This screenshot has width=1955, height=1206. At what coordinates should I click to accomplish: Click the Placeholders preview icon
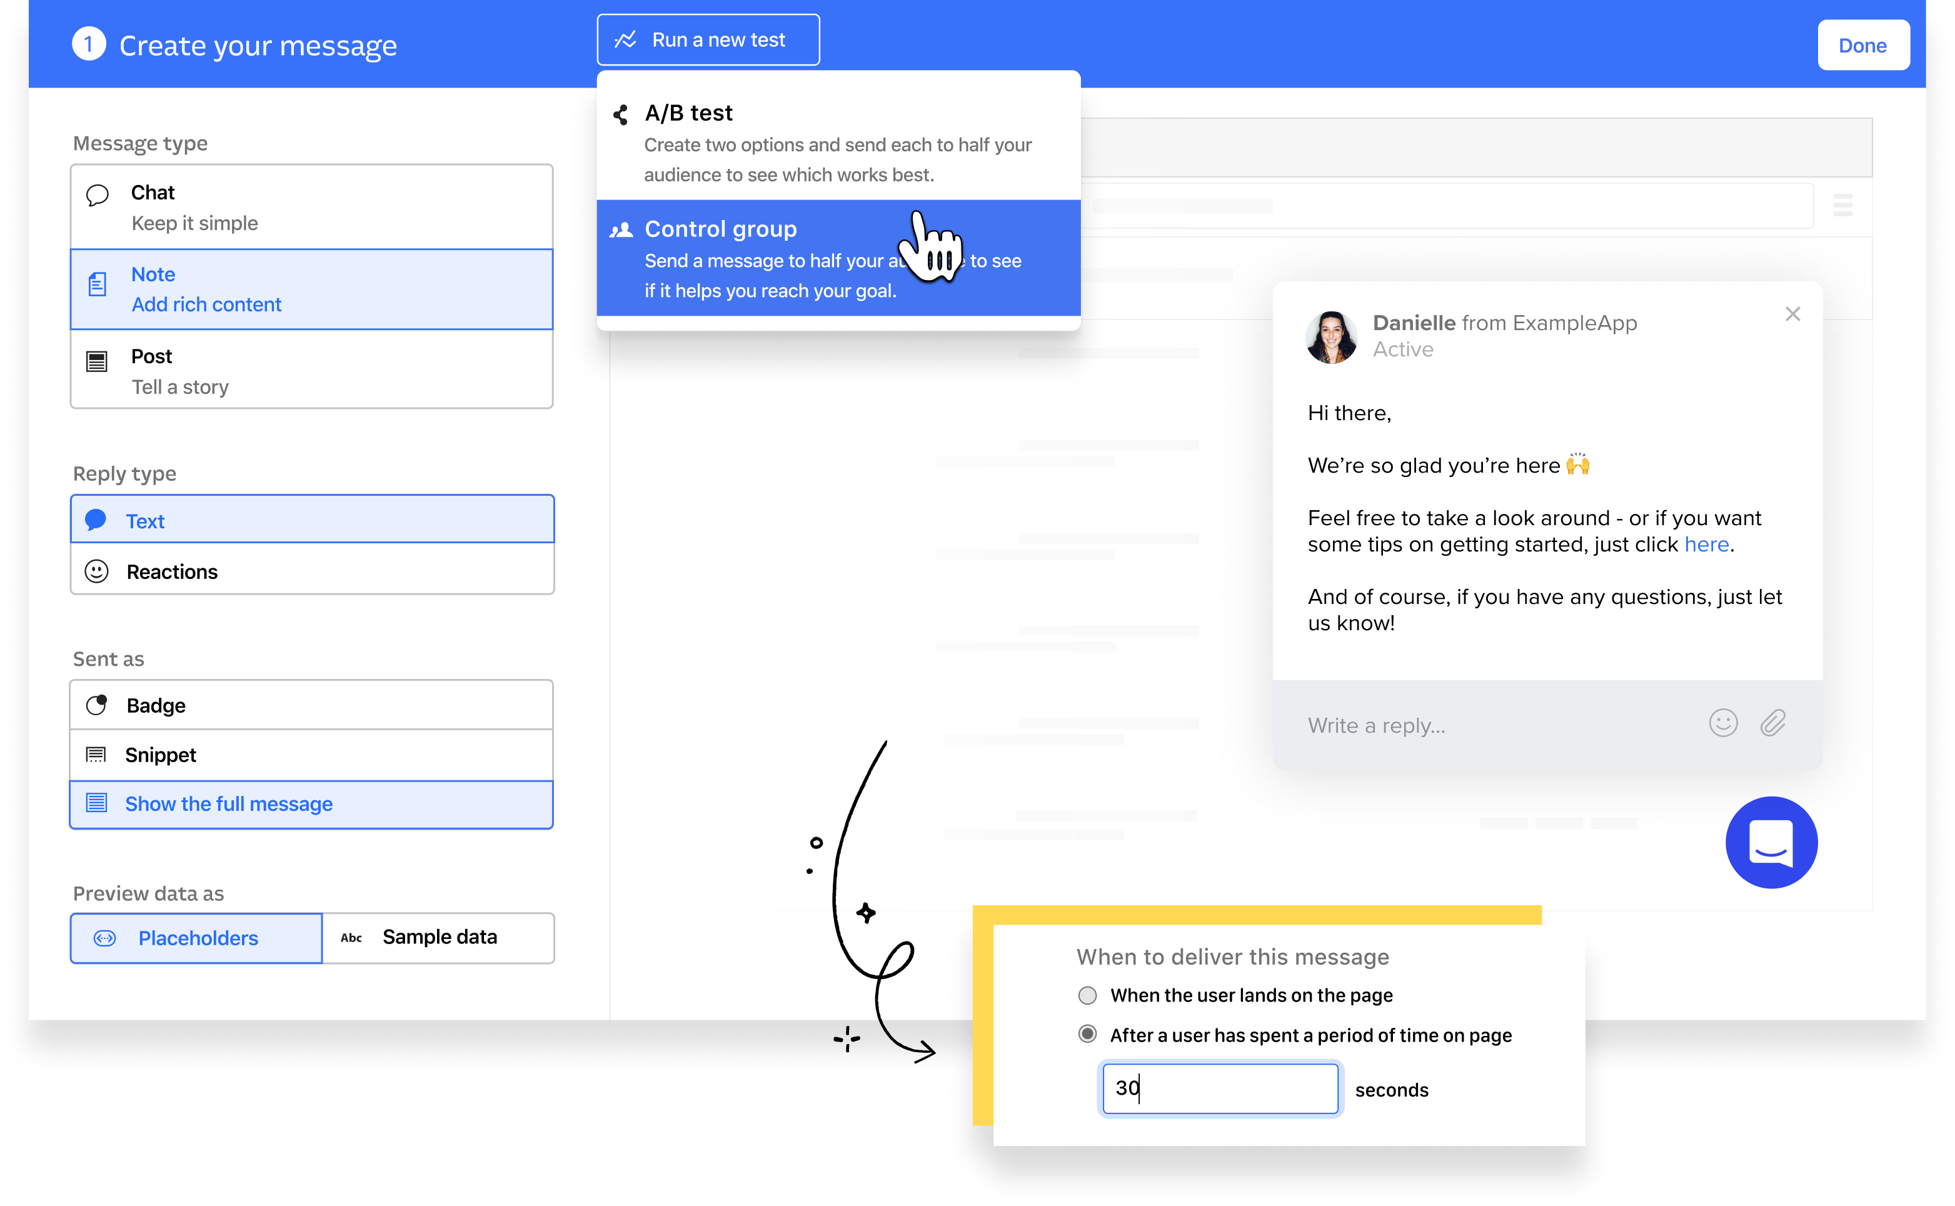(x=108, y=937)
